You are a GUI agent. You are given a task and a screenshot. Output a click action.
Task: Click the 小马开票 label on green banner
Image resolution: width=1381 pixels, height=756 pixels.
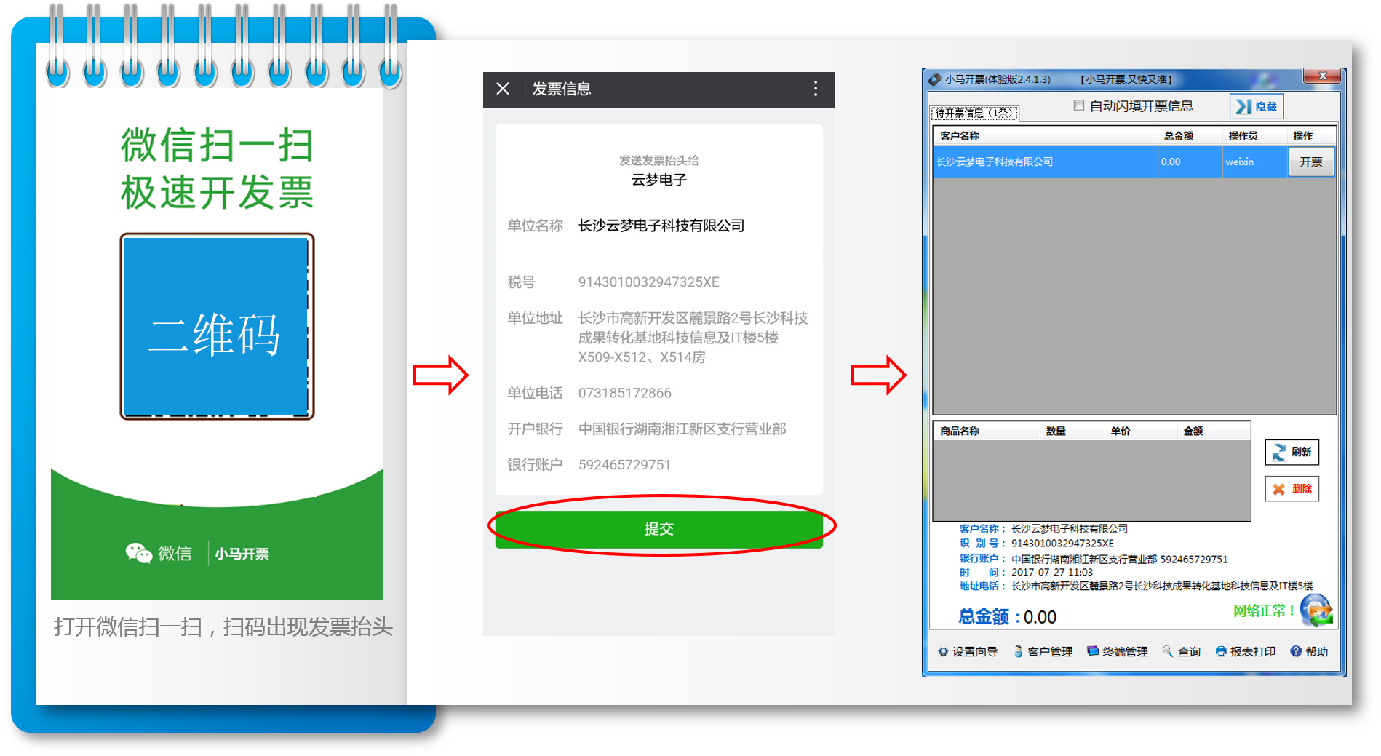(x=242, y=554)
